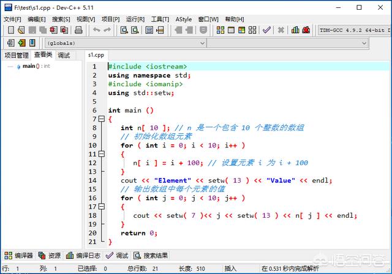Open the 资源 bottom tab
This screenshot has height=274, width=392.
[49, 255]
